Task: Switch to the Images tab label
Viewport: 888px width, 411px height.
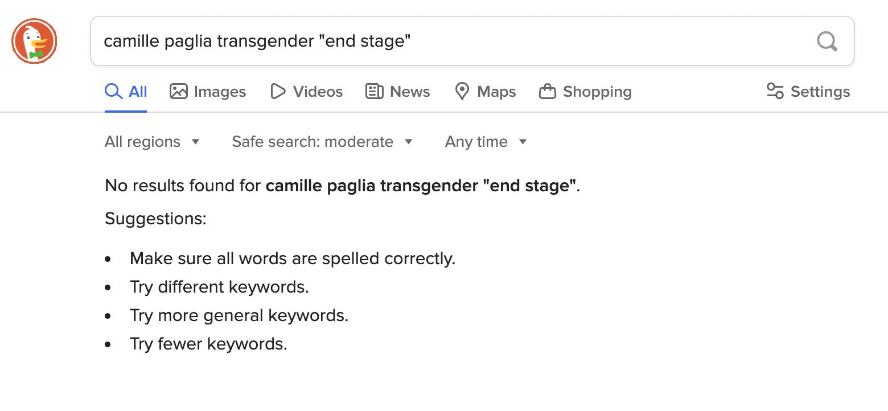Action: point(220,92)
